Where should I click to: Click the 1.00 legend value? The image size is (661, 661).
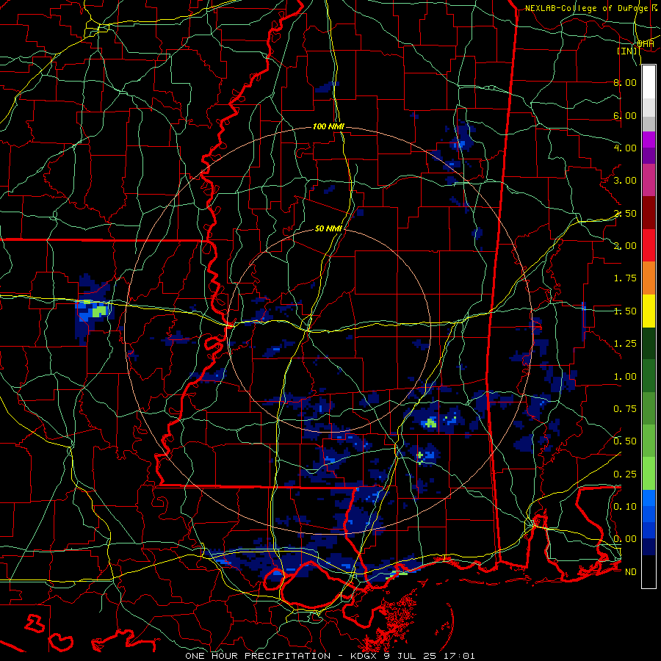click(x=625, y=377)
